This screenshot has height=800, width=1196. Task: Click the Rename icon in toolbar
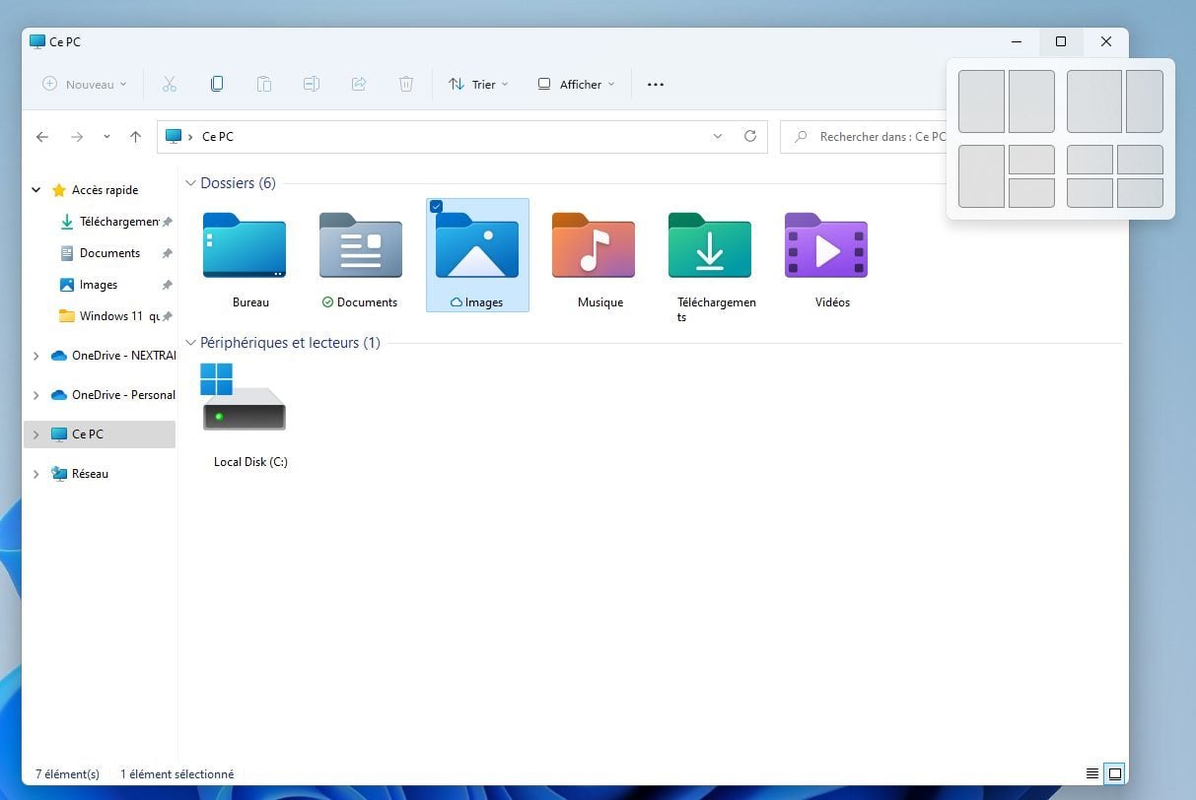(x=312, y=85)
